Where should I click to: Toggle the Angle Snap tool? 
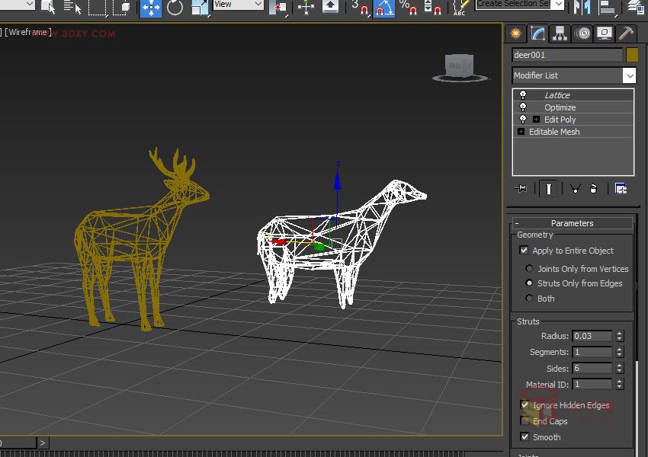pos(385,8)
